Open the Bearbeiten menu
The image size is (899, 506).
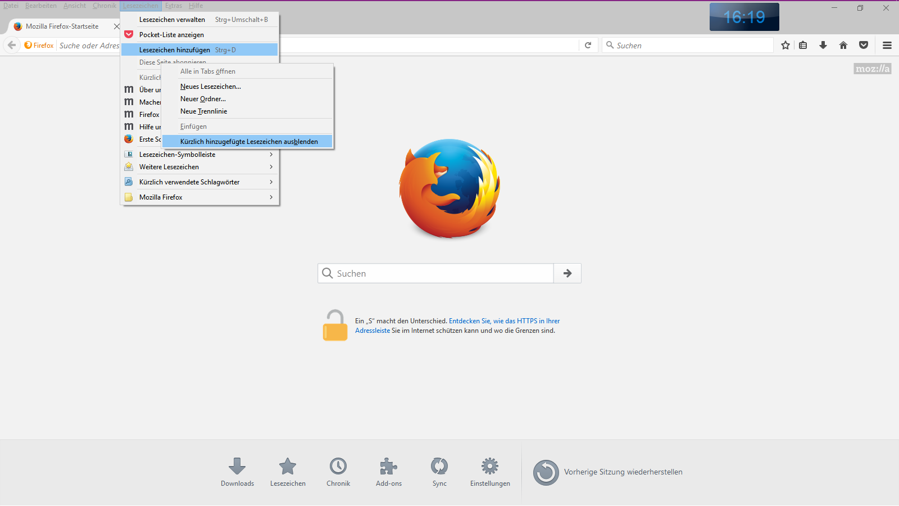41,6
